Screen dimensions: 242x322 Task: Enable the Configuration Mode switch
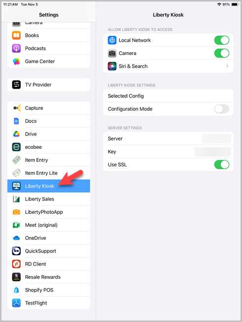tap(222, 109)
